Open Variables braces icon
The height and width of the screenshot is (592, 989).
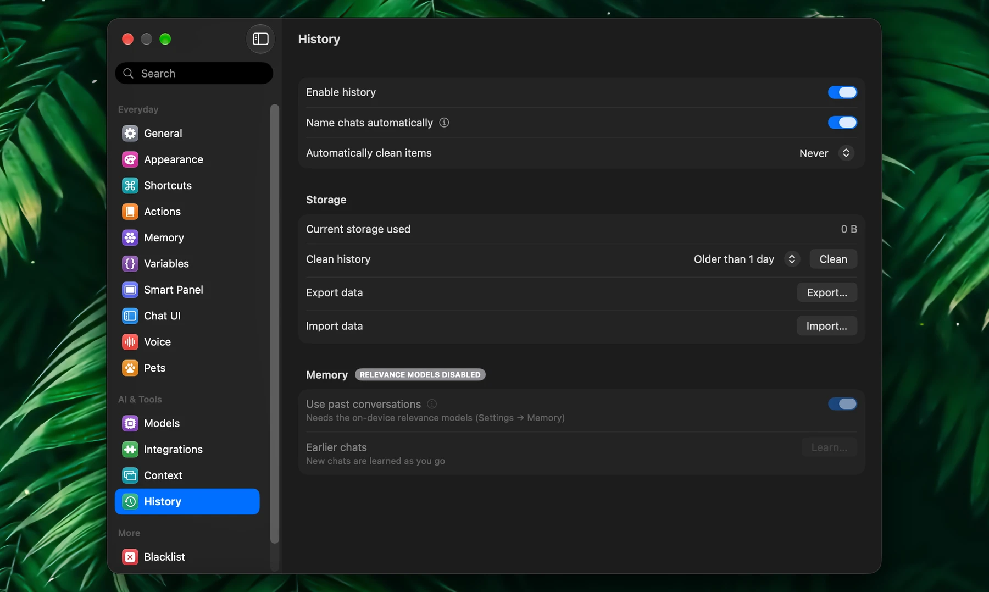click(130, 264)
